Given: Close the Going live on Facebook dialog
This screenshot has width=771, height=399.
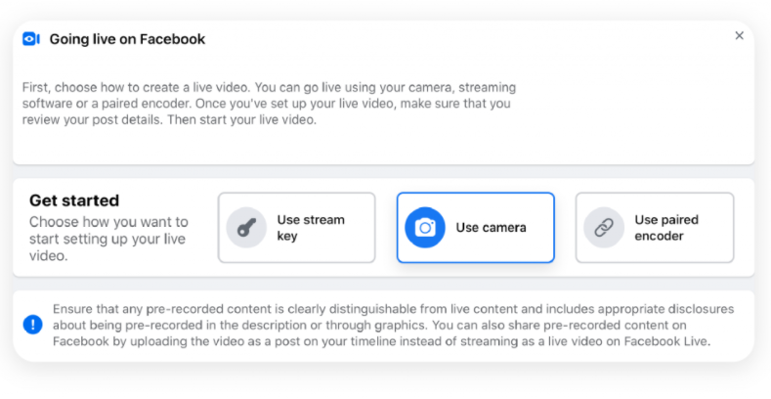Looking at the screenshot, I should pos(739,35).
